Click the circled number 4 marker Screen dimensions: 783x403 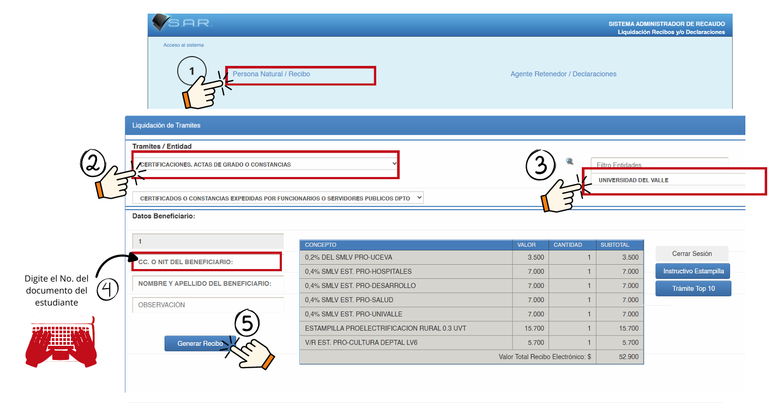(x=107, y=289)
